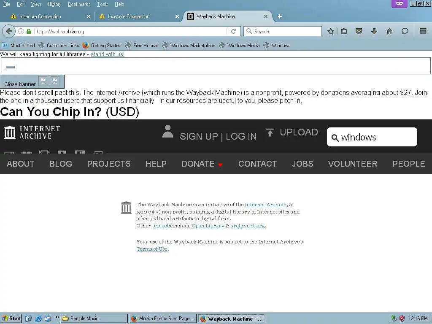The width and height of the screenshot is (432, 324).
Task: Click SIGN UP in the archive header
Action: point(199,136)
